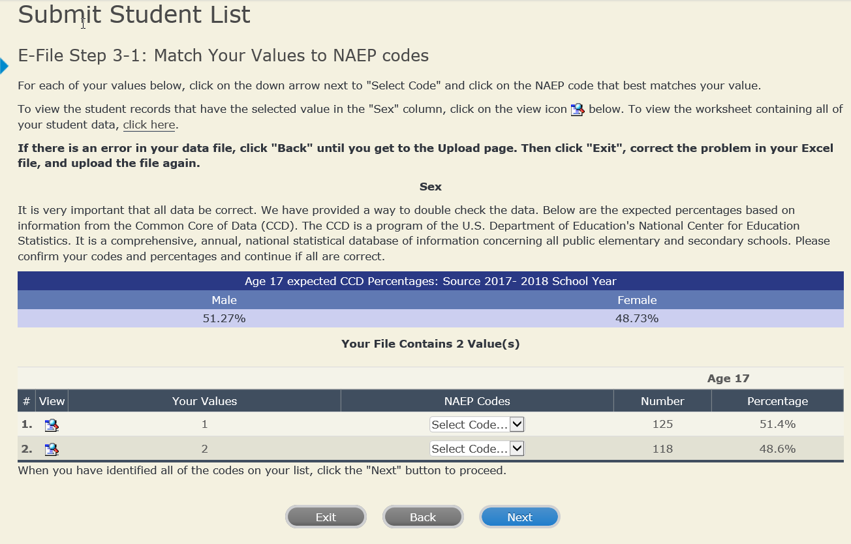
Task: Click the "Number" column header
Action: (662, 401)
